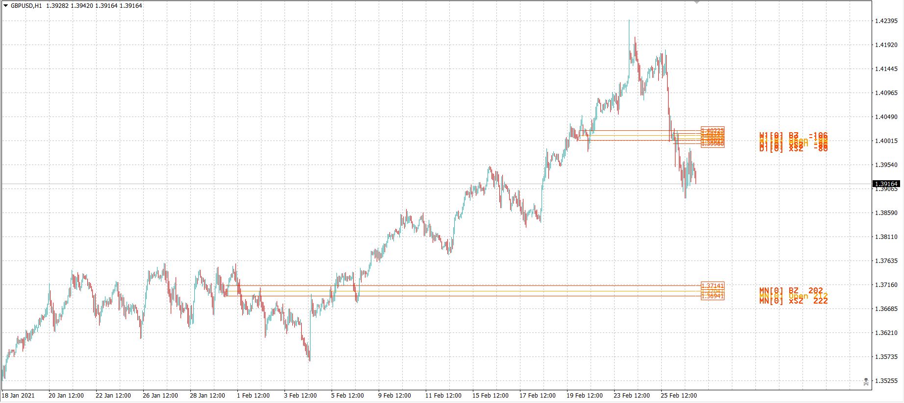Click the '26 Jan 12:00' time axis label
Image resolution: width=904 pixels, height=403 pixels.
[x=160, y=396]
